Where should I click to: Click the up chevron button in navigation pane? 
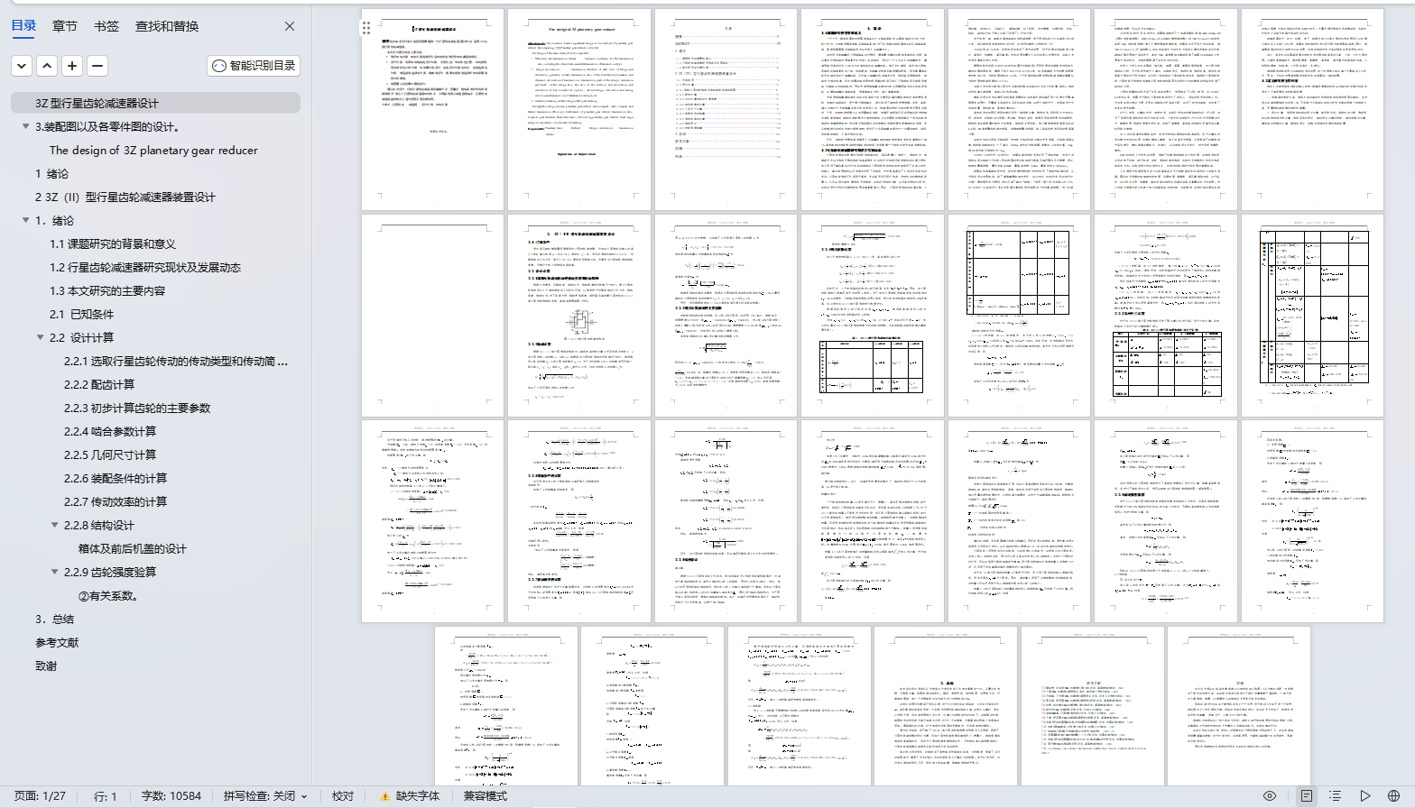pyautogui.click(x=47, y=65)
